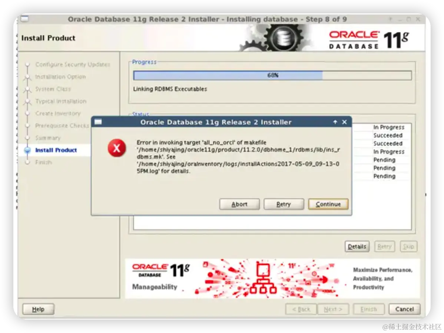This screenshot has width=444, height=333.
Task: Select System Class step
Action: pyautogui.click(x=53, y=89)
